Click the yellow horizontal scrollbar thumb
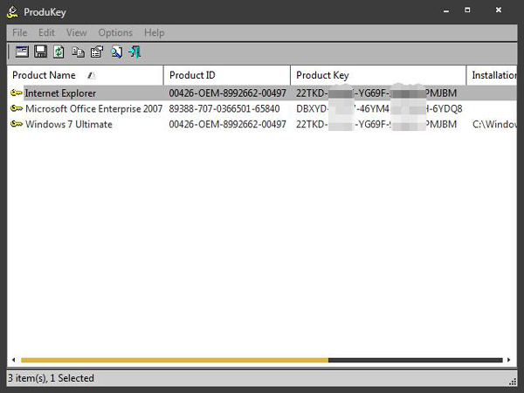 click(x=175, y=360)
